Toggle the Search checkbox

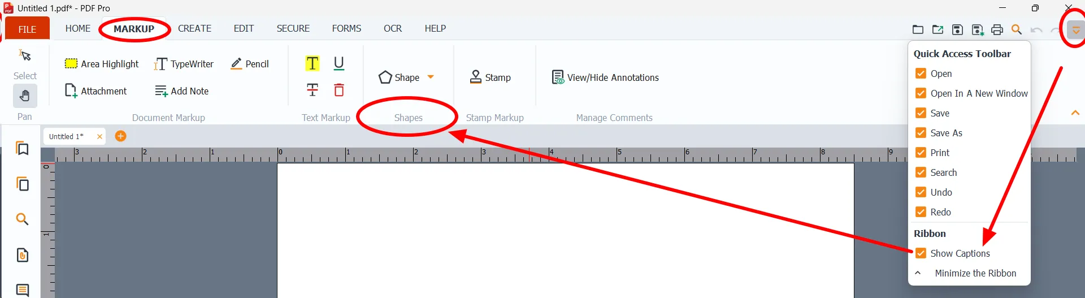coord(921,172)
